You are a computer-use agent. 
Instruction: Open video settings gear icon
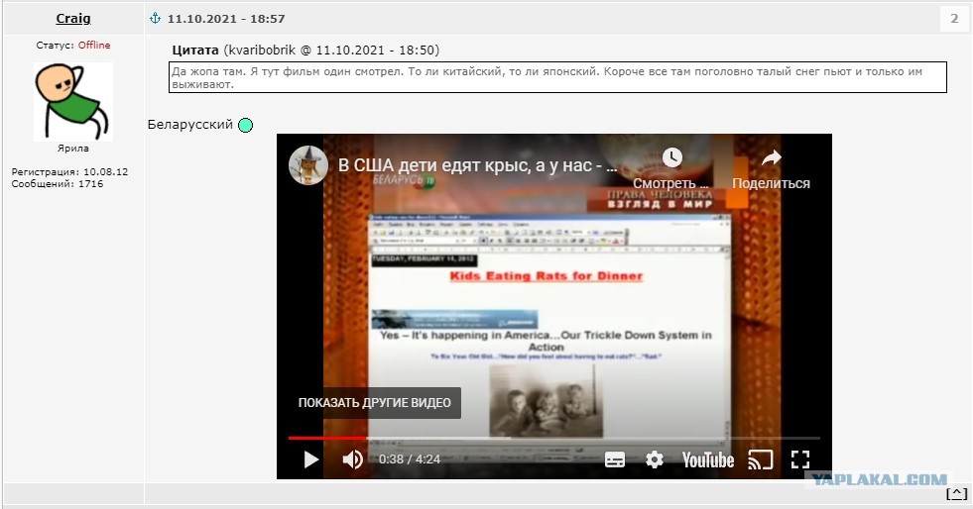[x=654, y=459]
